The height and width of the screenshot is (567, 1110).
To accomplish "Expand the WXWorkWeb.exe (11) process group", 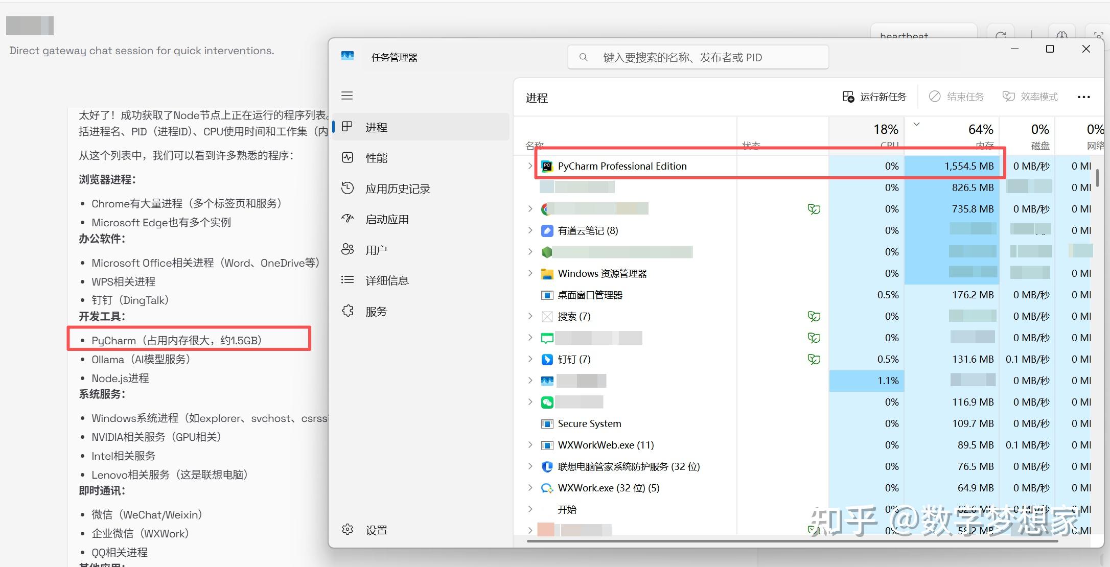I will coord(529,445).
